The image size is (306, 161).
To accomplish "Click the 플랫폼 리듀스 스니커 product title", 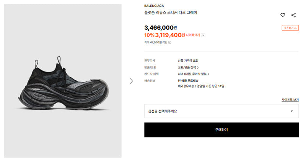I will click(171, 13).
